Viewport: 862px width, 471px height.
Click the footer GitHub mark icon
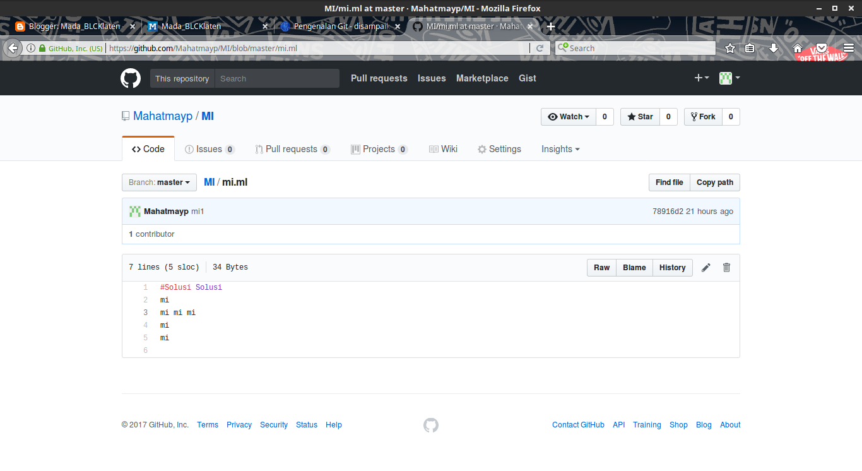coord(431,425)
